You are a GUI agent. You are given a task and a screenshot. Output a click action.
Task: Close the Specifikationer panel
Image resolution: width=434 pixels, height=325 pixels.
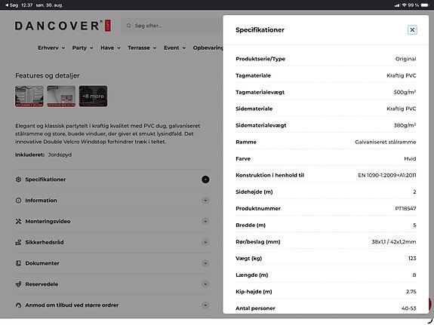click(x=412, y=30)
